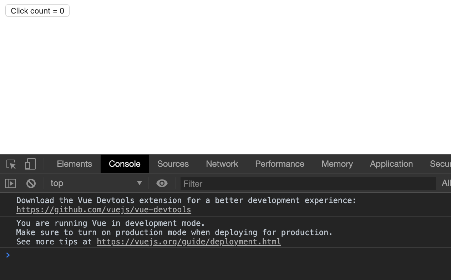Viewport: 451px width, 280px height.
Task: Open the Application tab
Action: coord(391,164)
